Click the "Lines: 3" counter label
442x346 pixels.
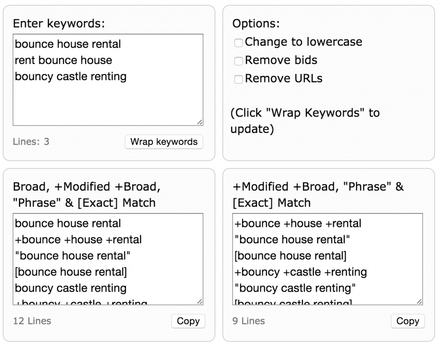[30, 142]
